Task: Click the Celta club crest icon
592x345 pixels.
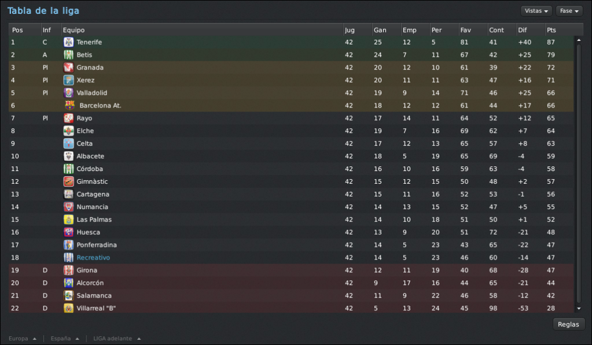Action: [x=68, y=143]
